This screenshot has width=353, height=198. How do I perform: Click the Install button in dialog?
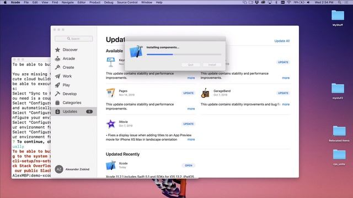(212, 65)
